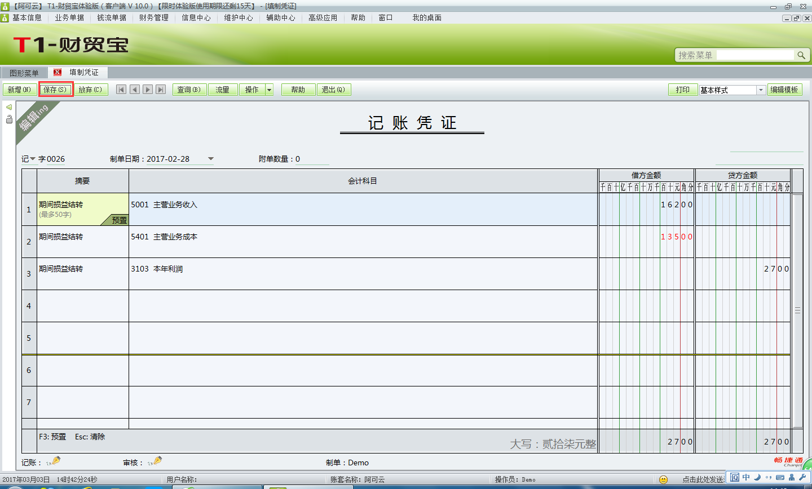Click the next-record arrow on the toolbar
The height and width of the screenshot is (489, 812).
click(x=148, y=89)
